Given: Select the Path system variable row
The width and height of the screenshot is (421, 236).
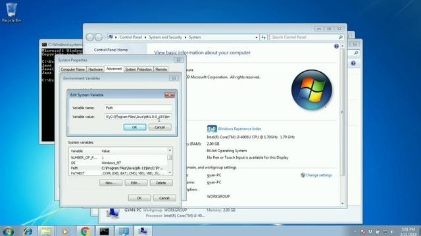Looking at the screenshot, I should pyautogui.click(x=118, y=168).
